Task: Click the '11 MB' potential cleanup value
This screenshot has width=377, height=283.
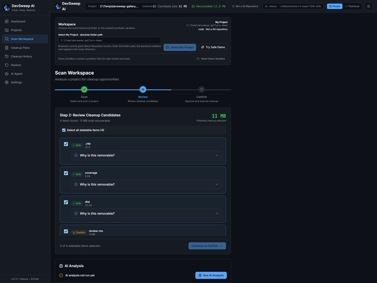Action: click(219, 116)
